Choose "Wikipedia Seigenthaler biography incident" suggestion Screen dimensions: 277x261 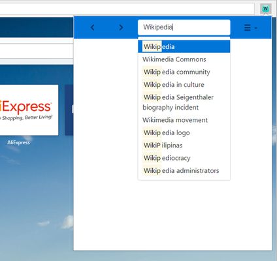point(184,102)
